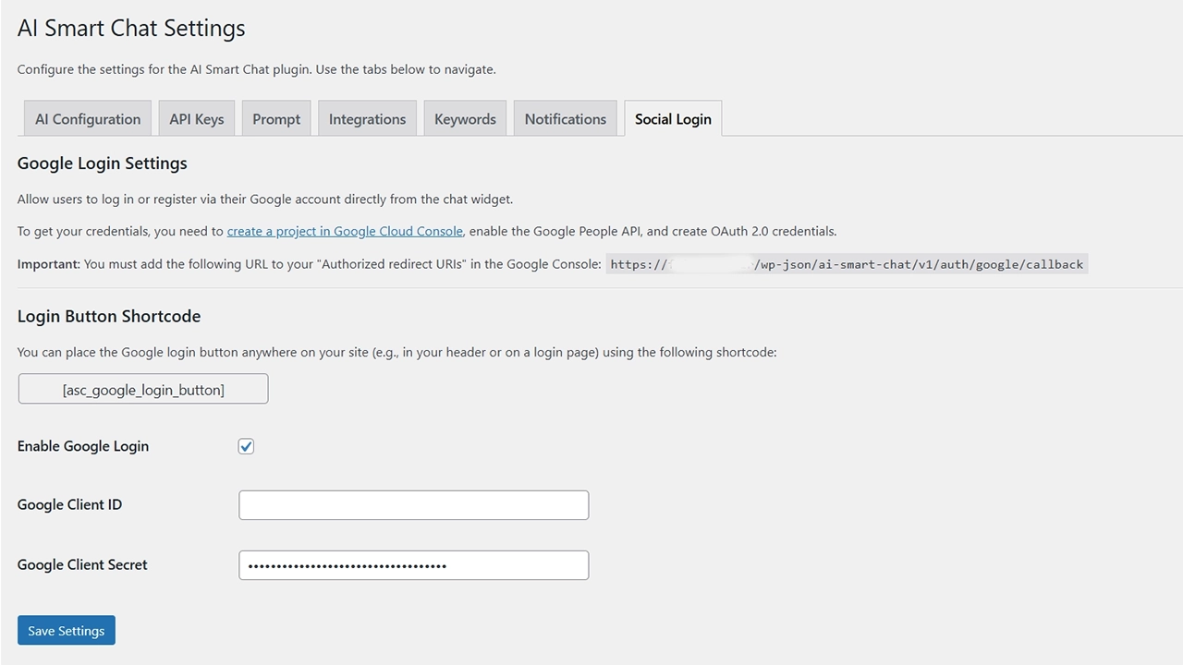Focus the Google Client Secret password field

pos(413,565)
